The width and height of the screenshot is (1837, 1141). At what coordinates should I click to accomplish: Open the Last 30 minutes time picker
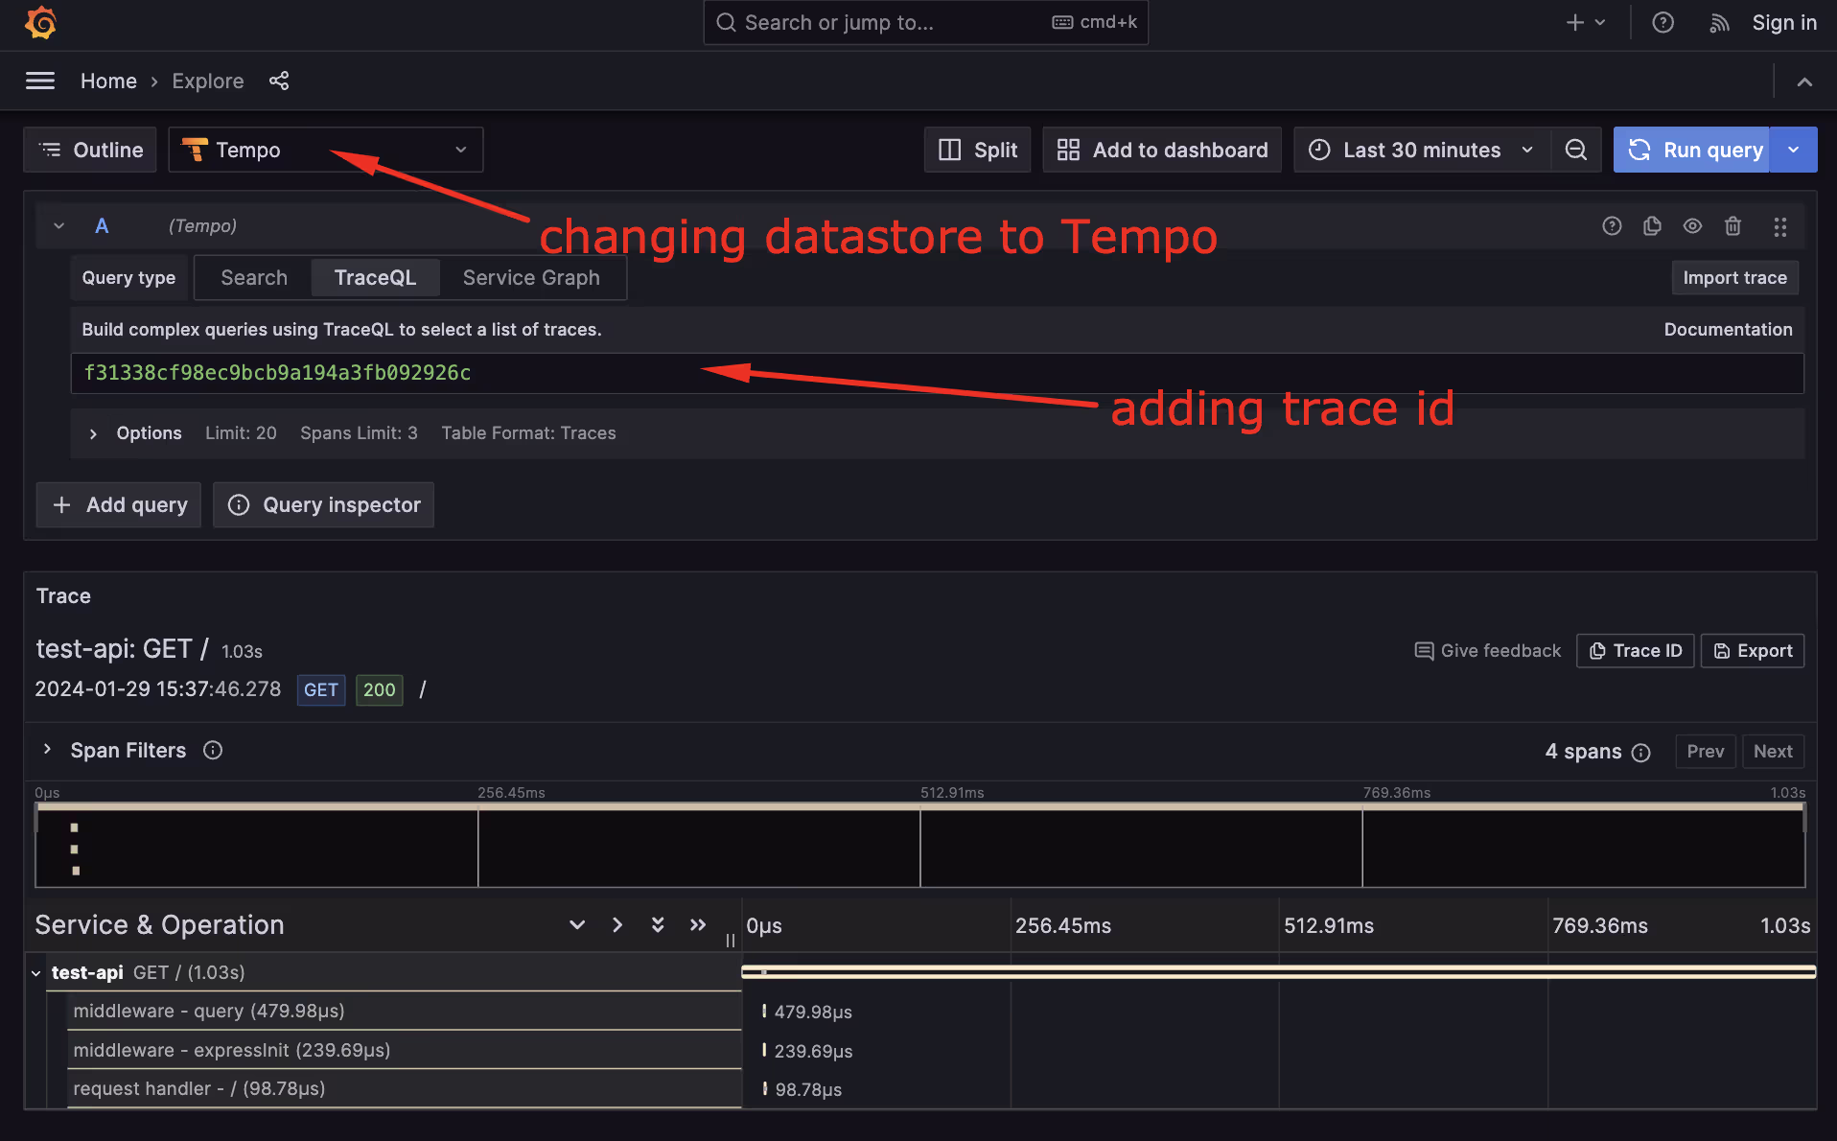[1422, 150]
